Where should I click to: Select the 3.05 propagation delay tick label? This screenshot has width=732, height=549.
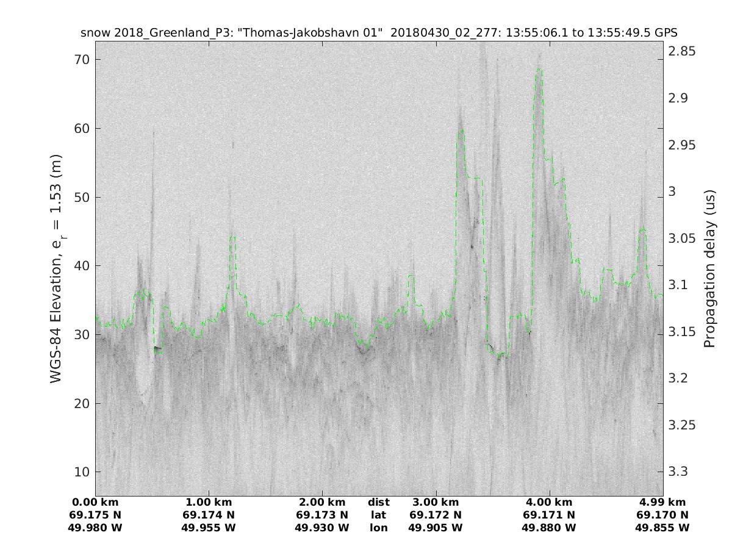pos(683,238)
